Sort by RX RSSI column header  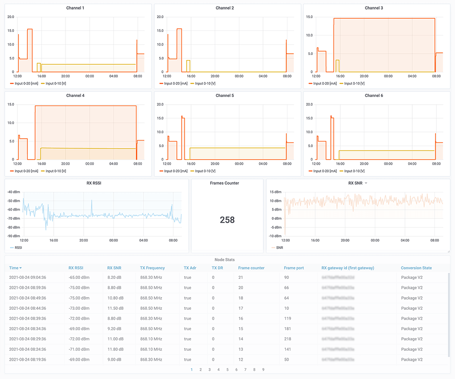pos(76,268)
